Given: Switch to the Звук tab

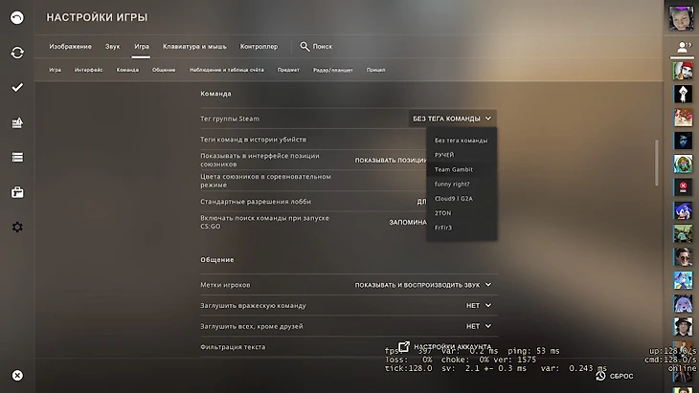Looking at the screenshot, I should point(112,46).
